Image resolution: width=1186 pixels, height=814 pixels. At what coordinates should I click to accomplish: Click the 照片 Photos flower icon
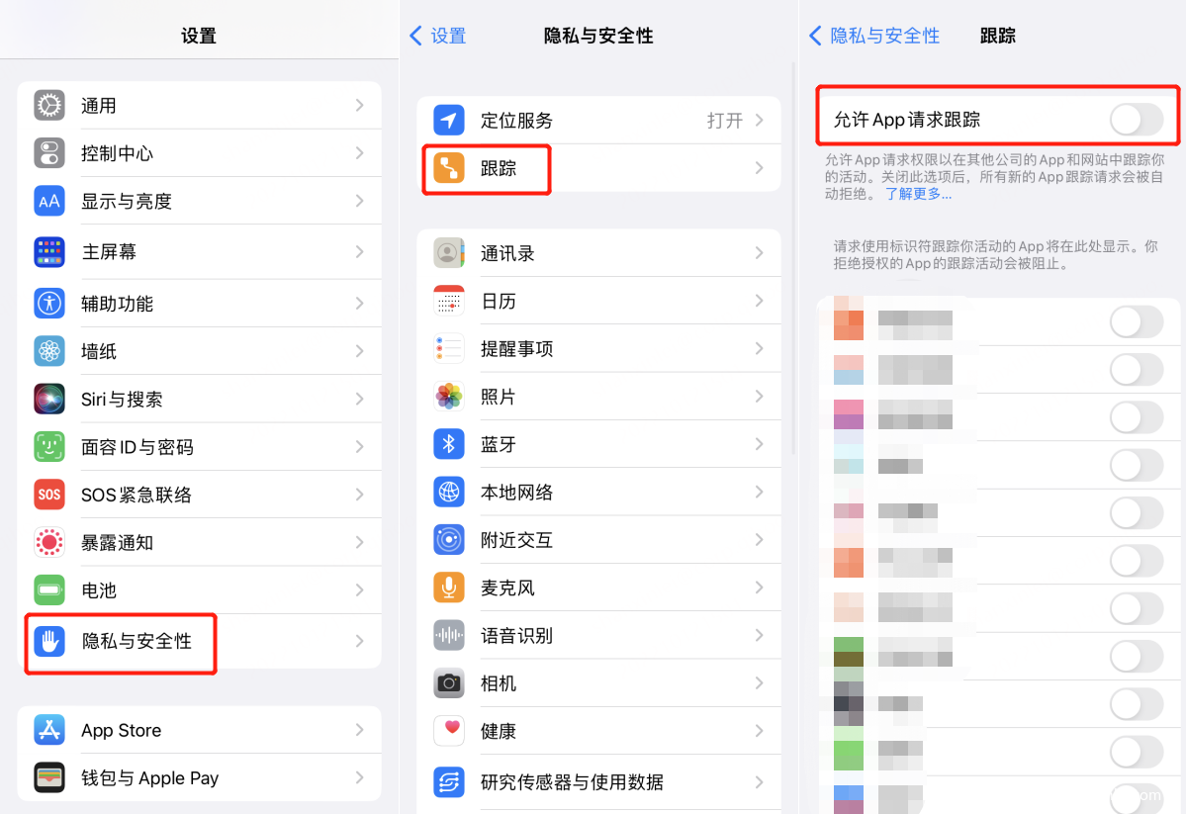(449, 397)
